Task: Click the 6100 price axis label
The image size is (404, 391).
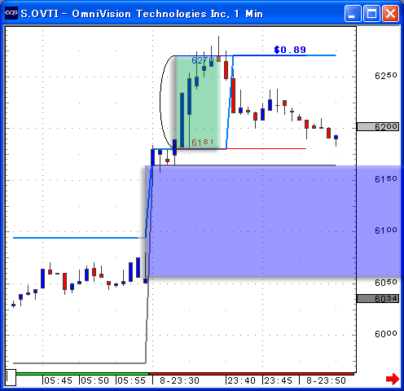Action: tap(386, 231)
